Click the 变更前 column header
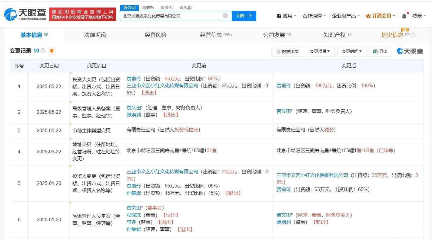 pyautogui.click(x=199, y=66)
